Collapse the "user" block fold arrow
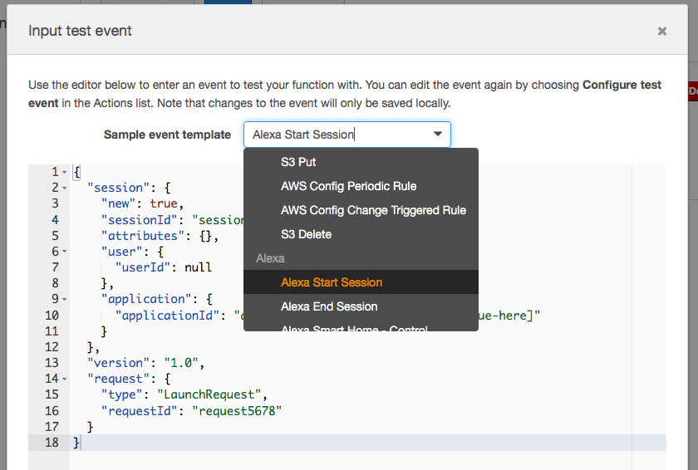 (x=65, y=252)
